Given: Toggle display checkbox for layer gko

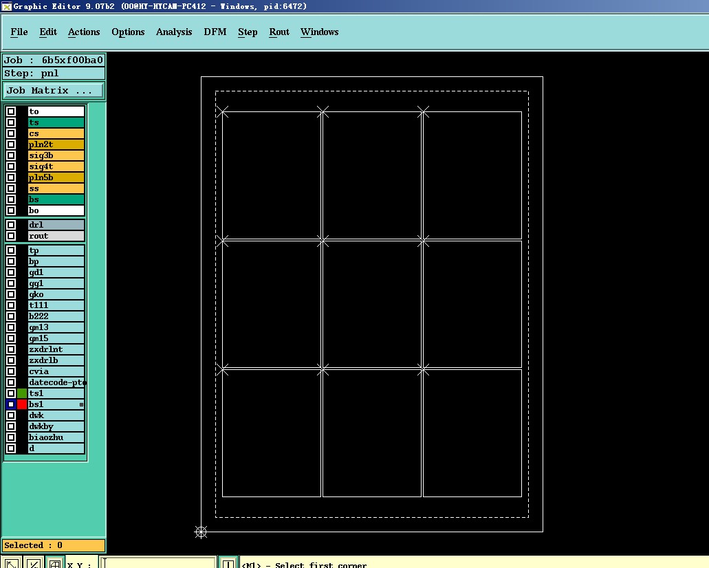Looking at the screenshot, I should [11, 294].
